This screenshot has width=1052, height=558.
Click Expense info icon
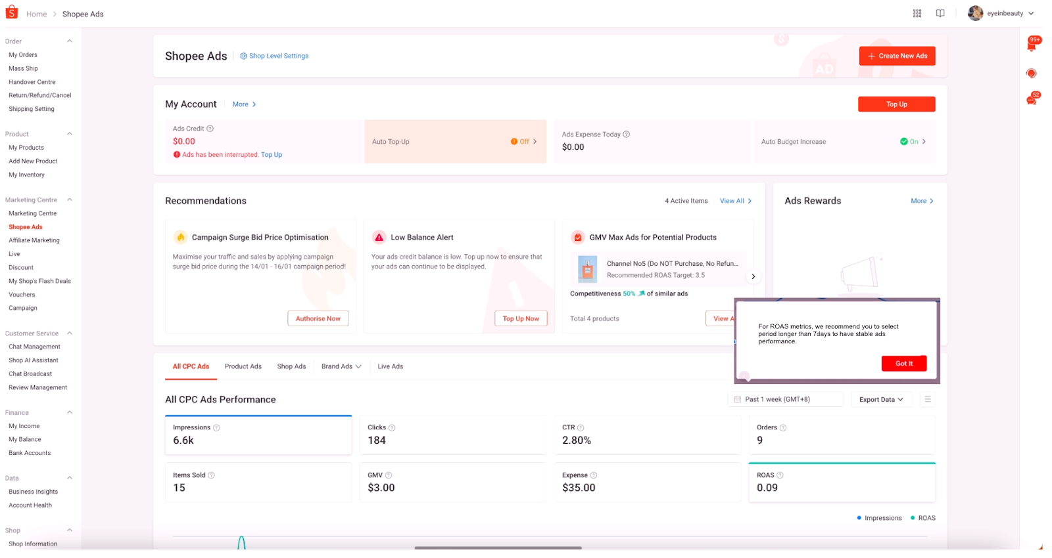pyautogui.click(x=594, y=475)
